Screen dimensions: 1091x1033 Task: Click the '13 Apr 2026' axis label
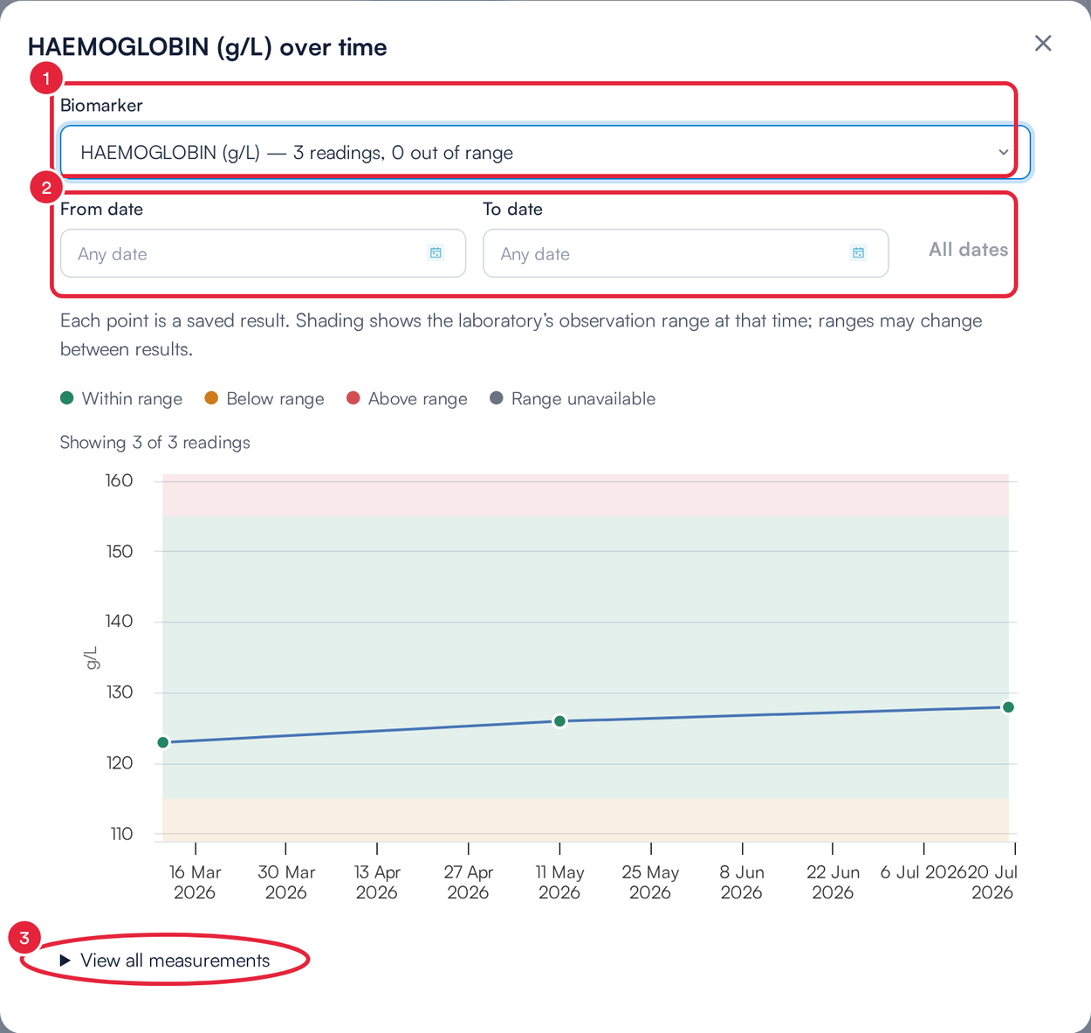pyautogui.click(x=377, y=882)
